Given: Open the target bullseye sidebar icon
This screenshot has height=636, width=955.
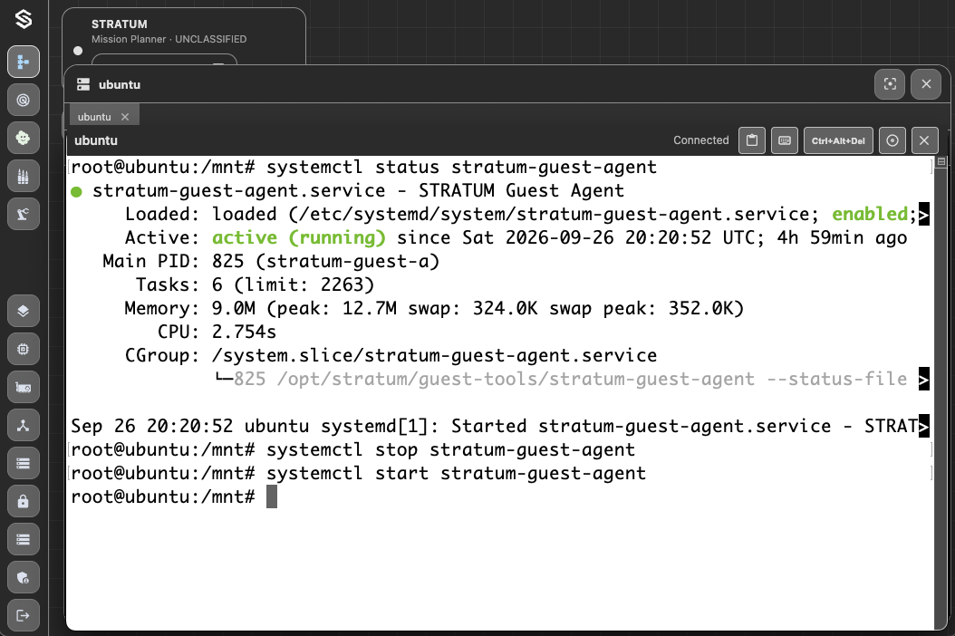Looking at the screenshot, I should pyautogui.click(x=24, y=100).
